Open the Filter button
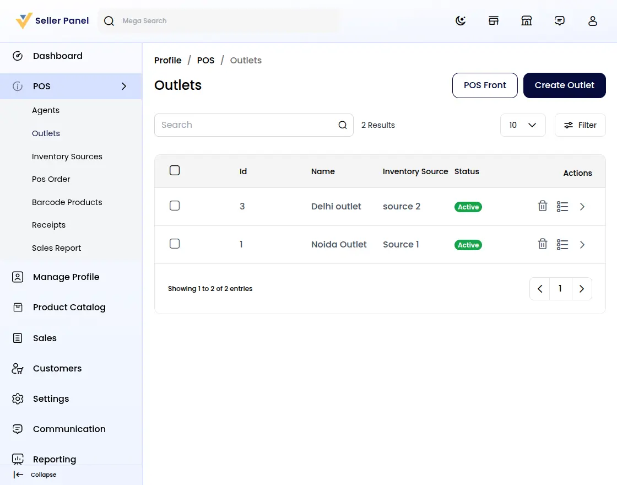This screenshot has width=617, height=485. tap(580, 125)
